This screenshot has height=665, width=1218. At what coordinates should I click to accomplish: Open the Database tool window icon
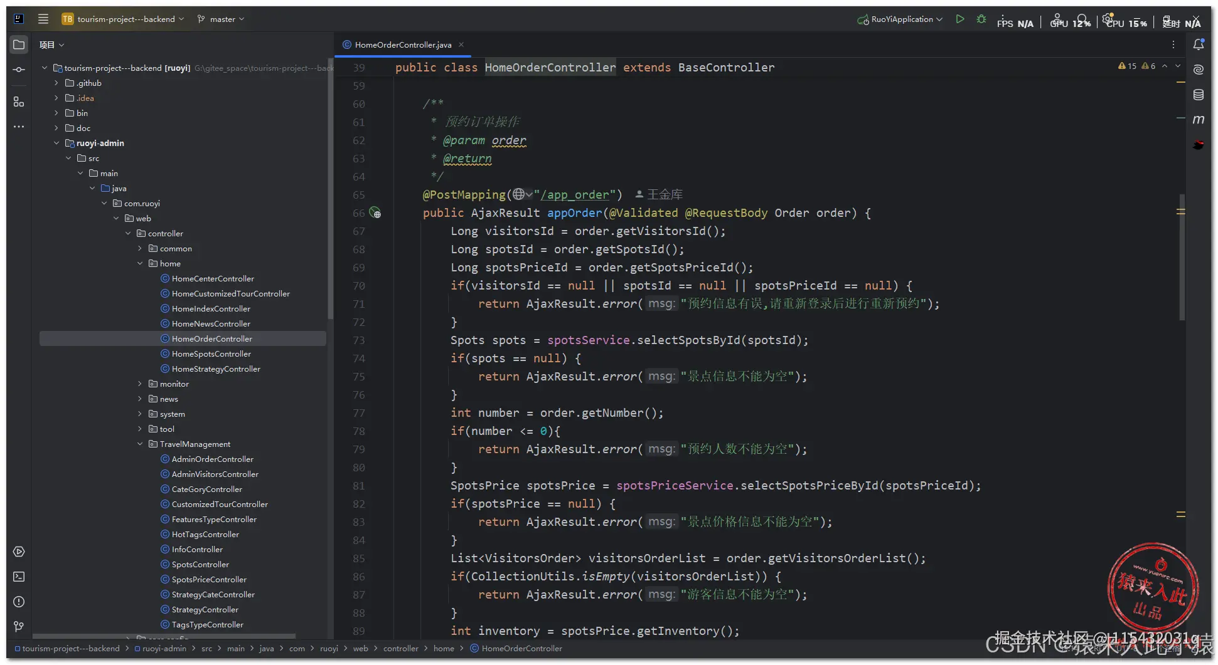[1198, 95]
